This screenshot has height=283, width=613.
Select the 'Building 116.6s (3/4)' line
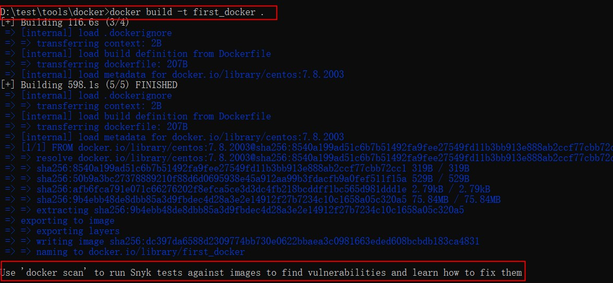point(70,22)
